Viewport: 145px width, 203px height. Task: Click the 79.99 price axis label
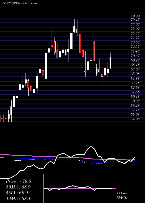(x=135, y=16)
